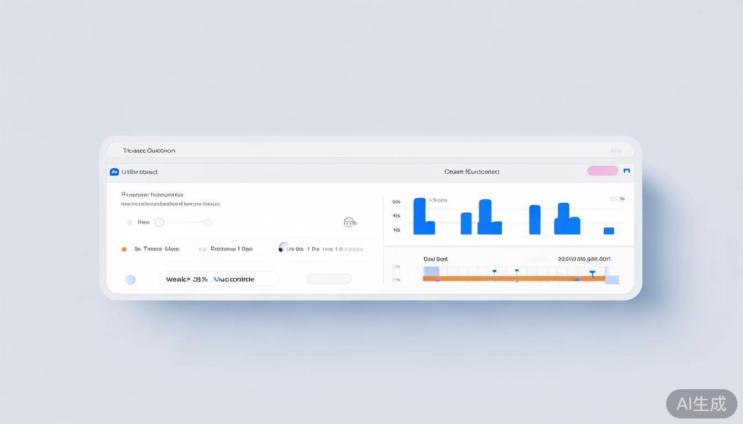
Task: Click the small blue icon beside pink button
Action: pyautogui.click(x=626, y=171)
